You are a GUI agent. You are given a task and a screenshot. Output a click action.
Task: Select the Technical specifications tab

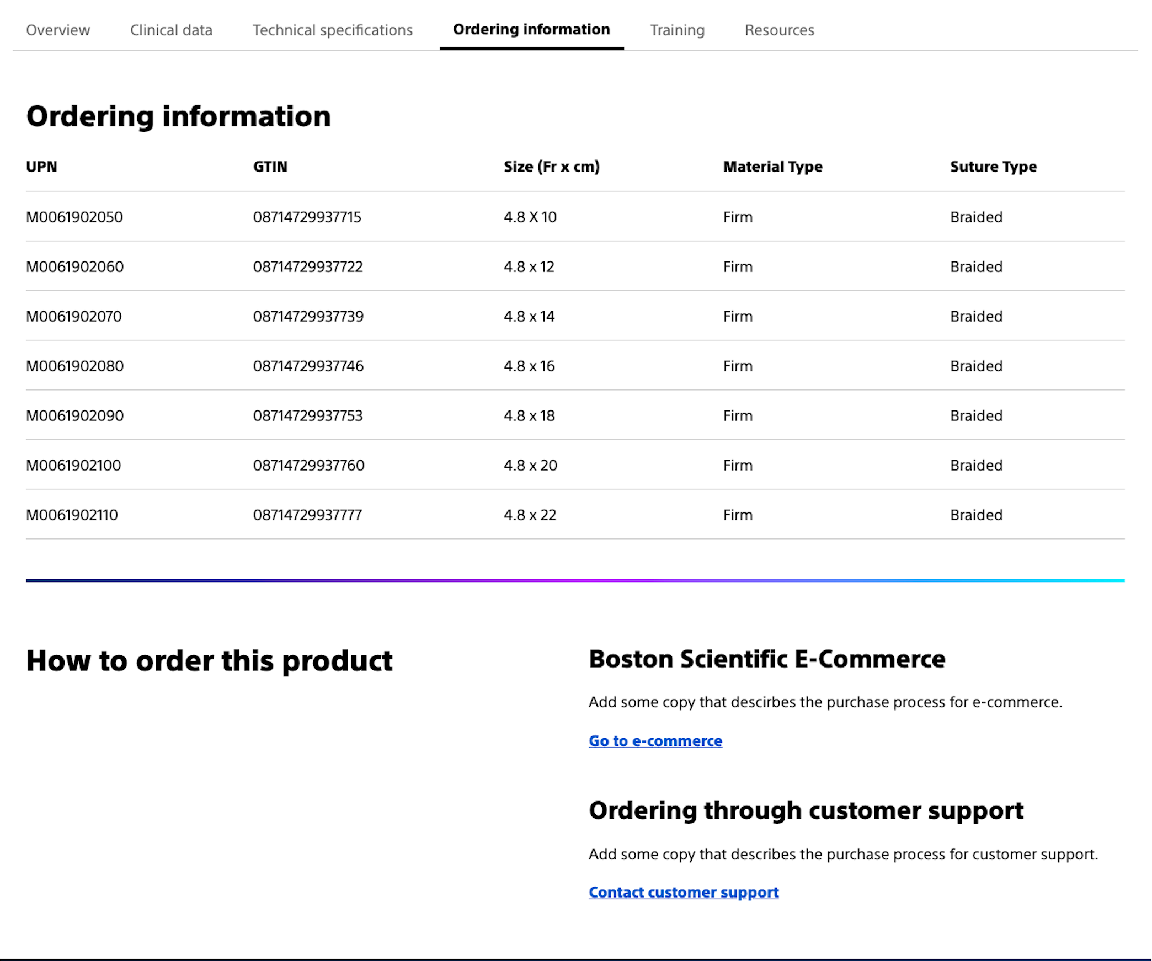(332, 30)
